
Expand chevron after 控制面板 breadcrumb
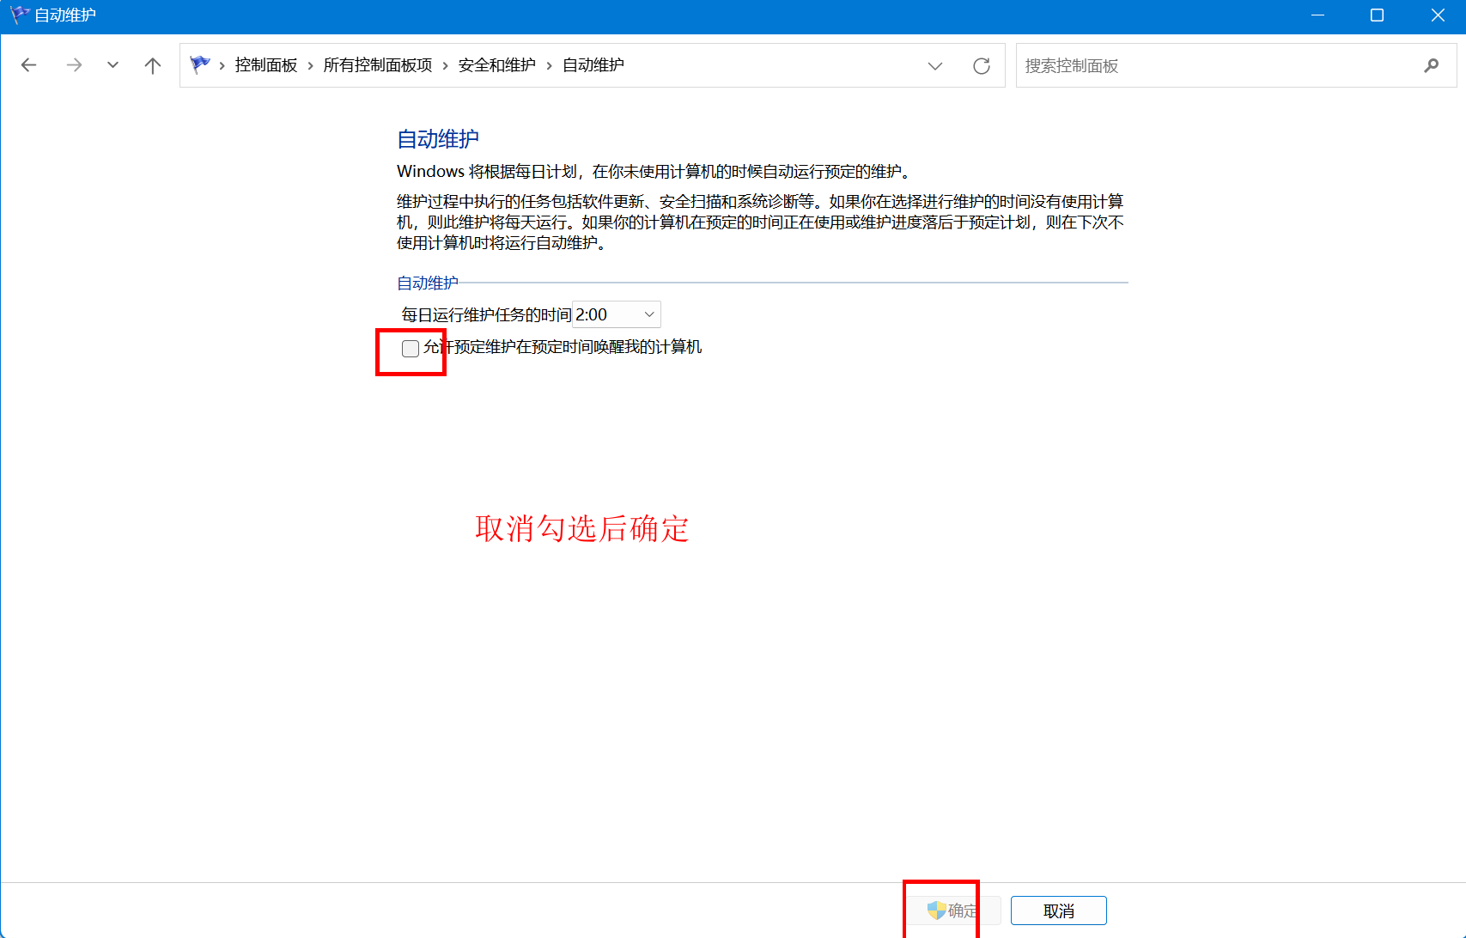(310, 66)
